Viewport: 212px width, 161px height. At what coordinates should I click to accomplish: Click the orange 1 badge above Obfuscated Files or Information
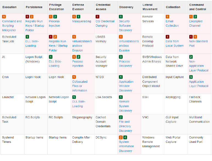pos(74,77)
